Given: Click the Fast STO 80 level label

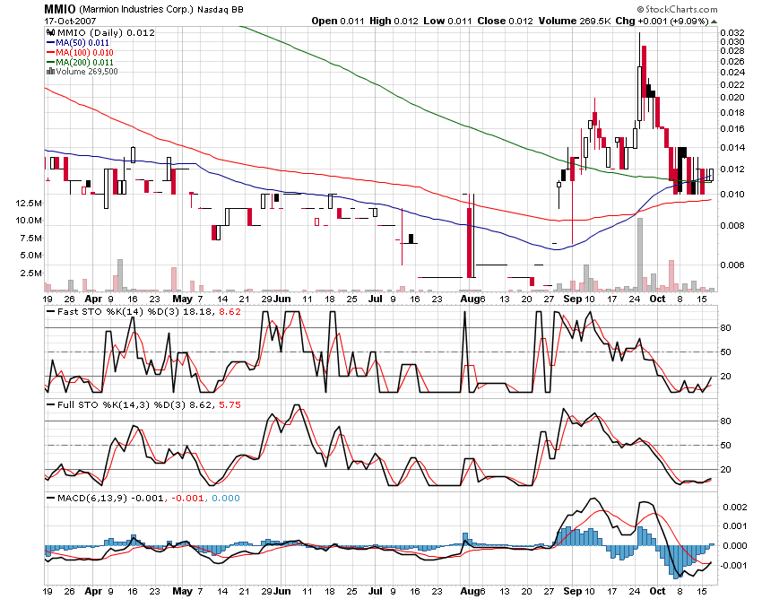Looking at the screenshot, I should (x=725, y=328).
